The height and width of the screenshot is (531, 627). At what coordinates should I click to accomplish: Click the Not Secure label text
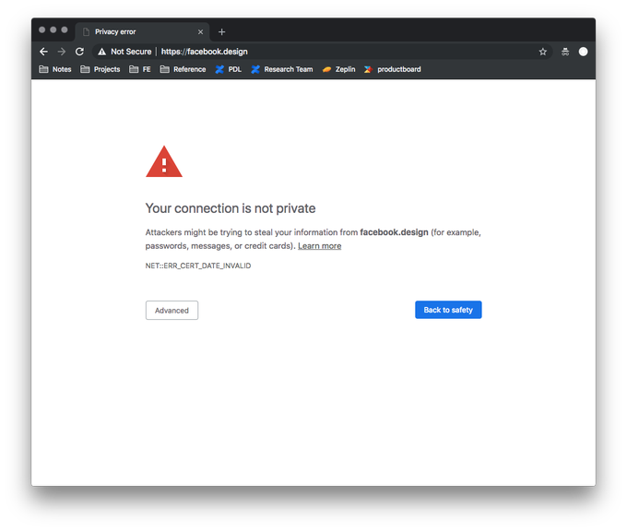pos(131,52)
